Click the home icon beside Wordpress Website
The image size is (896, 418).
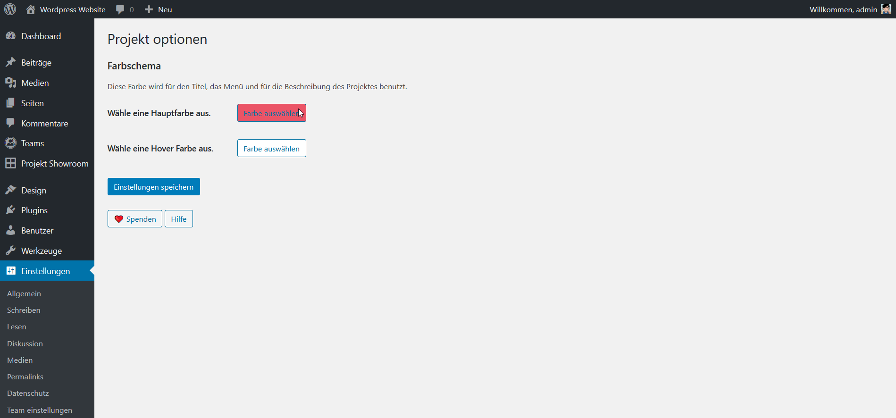click(31, 9)
